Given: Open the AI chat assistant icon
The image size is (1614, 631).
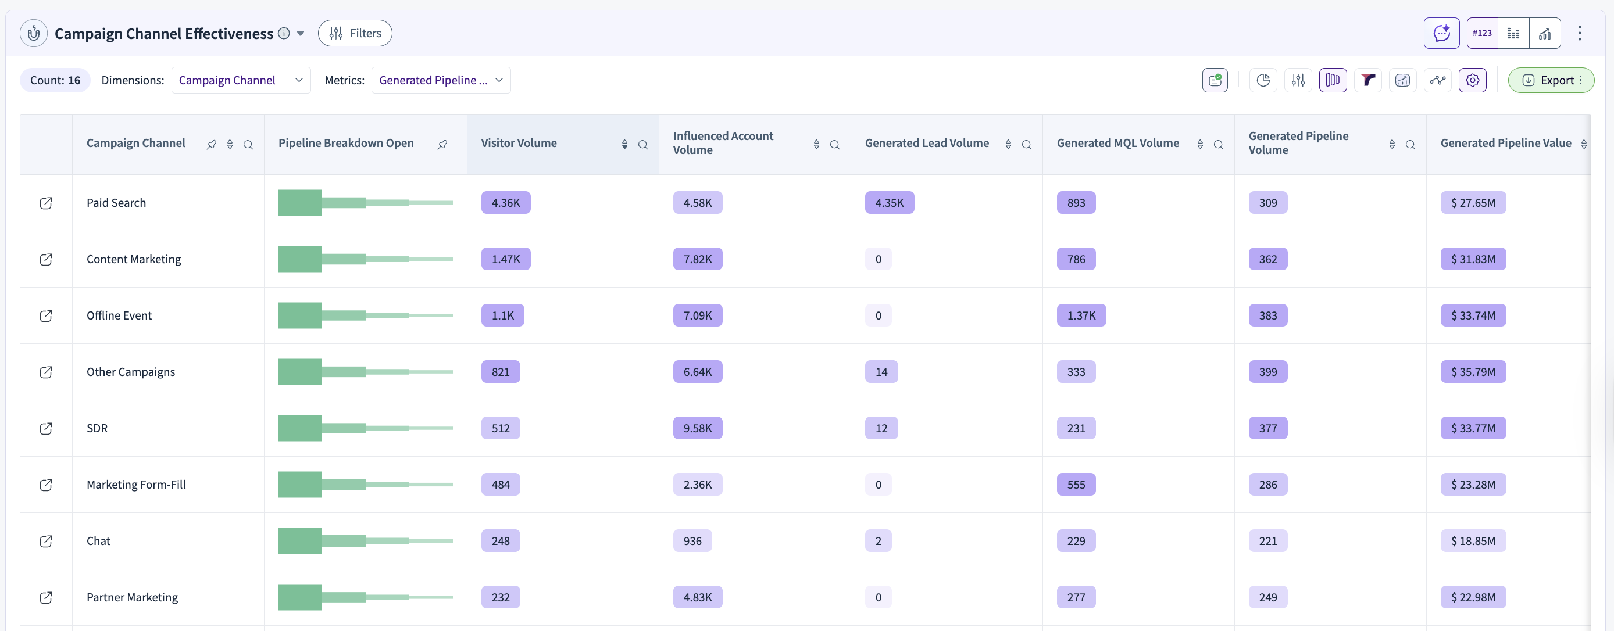Looking at the screenshot, I should tap(1441, 33).
